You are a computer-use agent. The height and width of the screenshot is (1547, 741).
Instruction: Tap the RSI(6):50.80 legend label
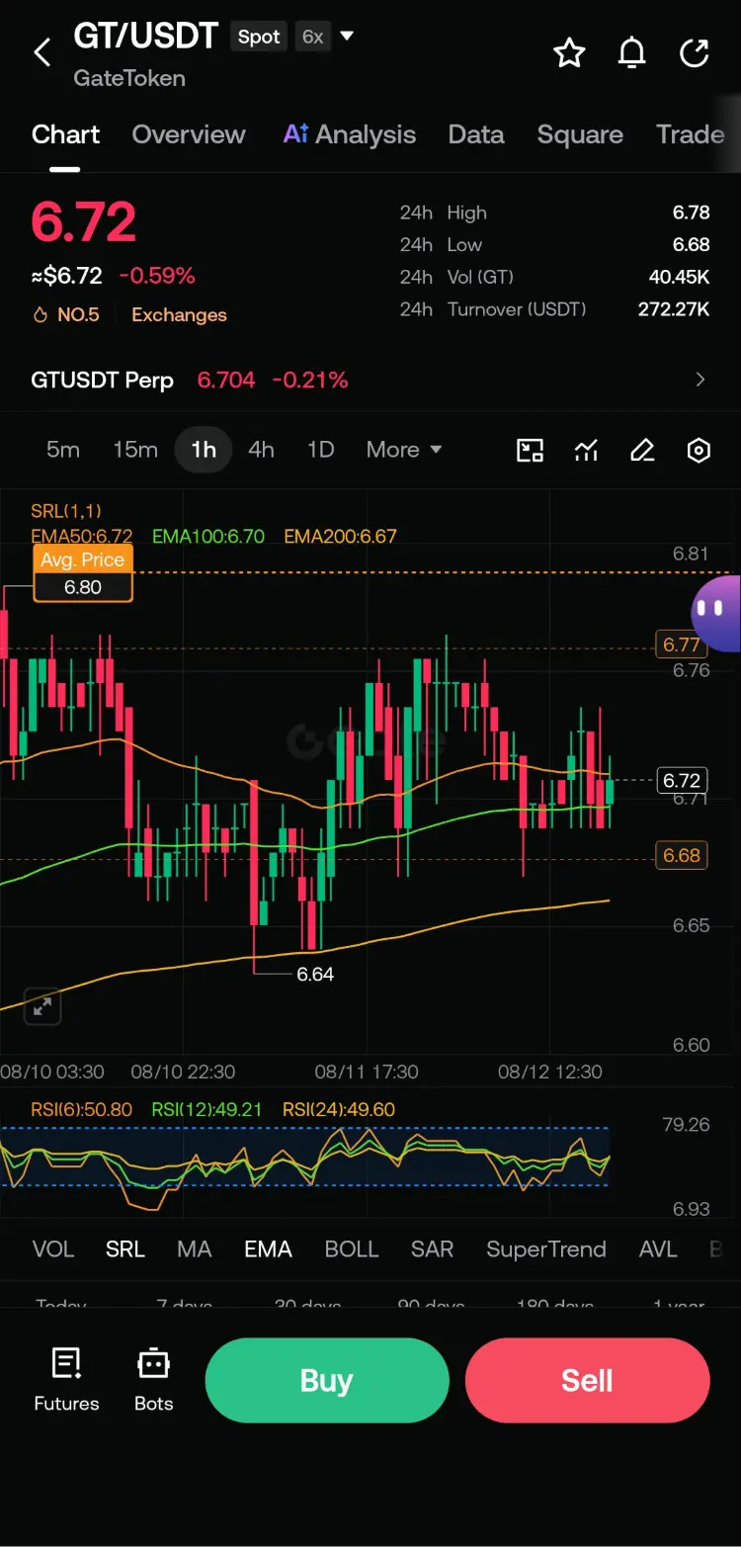[81, 1110]
